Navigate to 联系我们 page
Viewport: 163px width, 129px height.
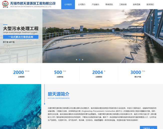(x=150, y=5)
